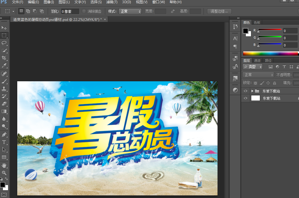Enable the anti-alias (消除锯齿) checkbox
This screenshot has height=198, width=299.
[84, 11]
